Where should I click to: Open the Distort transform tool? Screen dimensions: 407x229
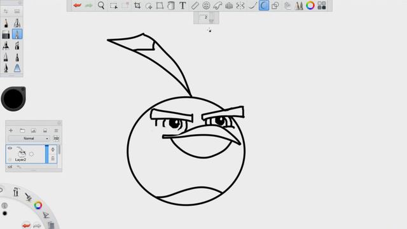pyautogui.click(x=160, y=6)
